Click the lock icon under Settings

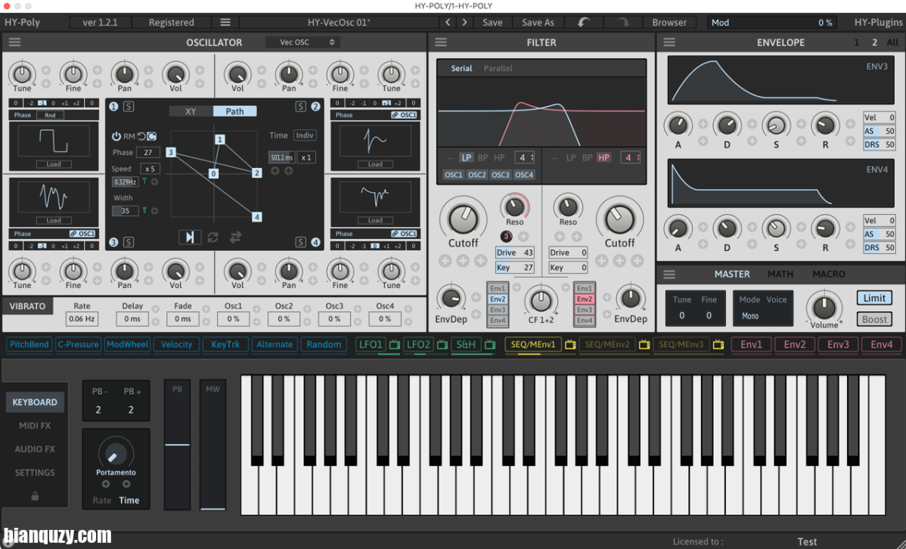pos(35,496)
